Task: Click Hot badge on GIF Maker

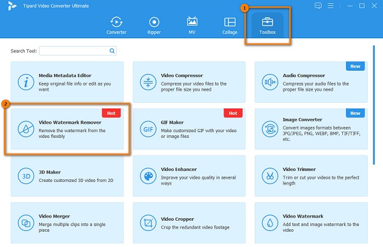Action: tap(233, 113)
